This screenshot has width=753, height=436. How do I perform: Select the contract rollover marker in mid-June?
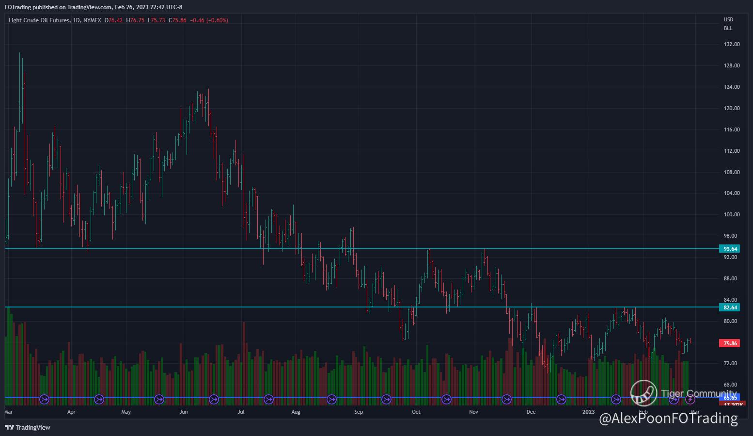(x=214, y=400)
